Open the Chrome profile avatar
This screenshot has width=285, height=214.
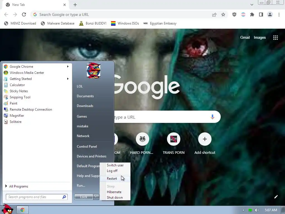[x=270, y=14]
